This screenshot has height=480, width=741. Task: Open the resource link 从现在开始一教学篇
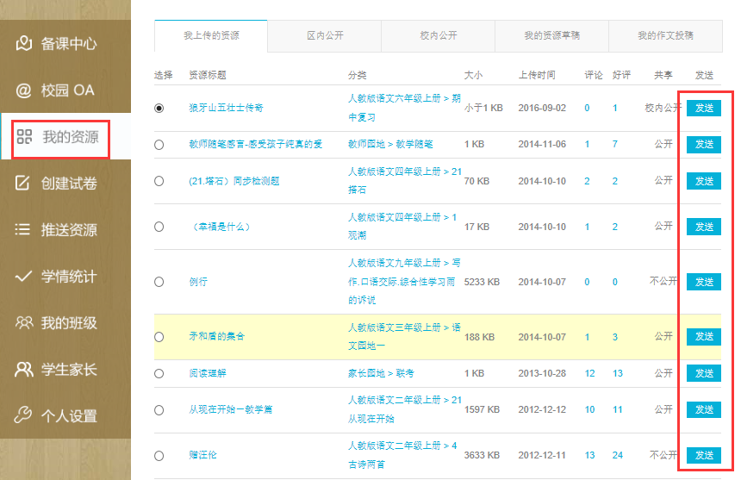[x=230, y=410]
